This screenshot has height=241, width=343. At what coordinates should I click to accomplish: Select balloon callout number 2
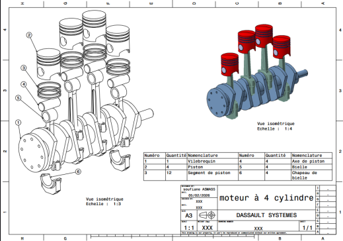pyautogui.click(x=29, y=35)
